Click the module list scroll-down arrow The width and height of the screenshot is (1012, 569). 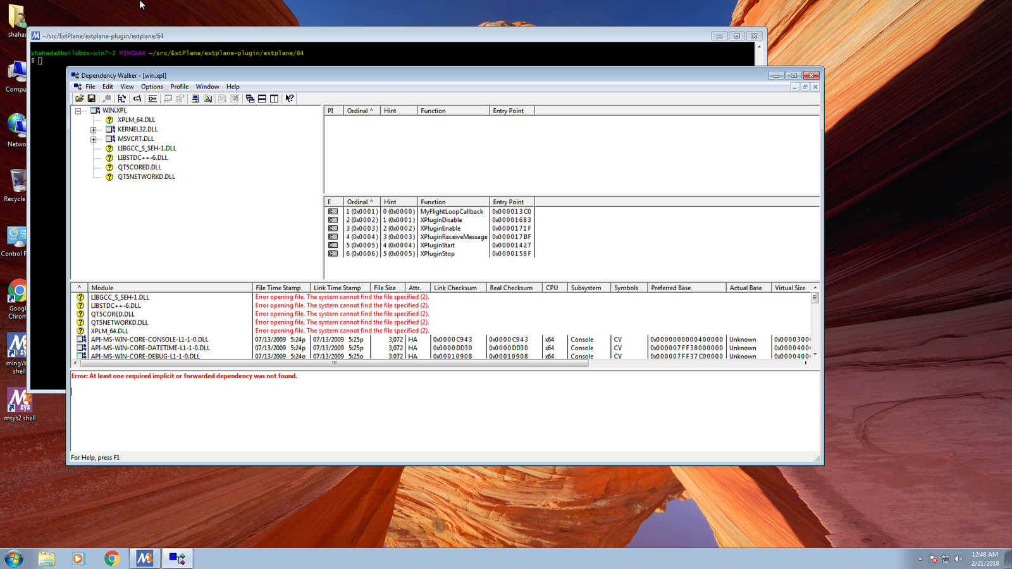[x=815, y=355]
